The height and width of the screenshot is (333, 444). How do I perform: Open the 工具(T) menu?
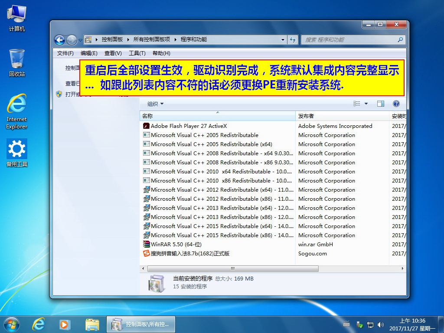click(x=137, y=53)
